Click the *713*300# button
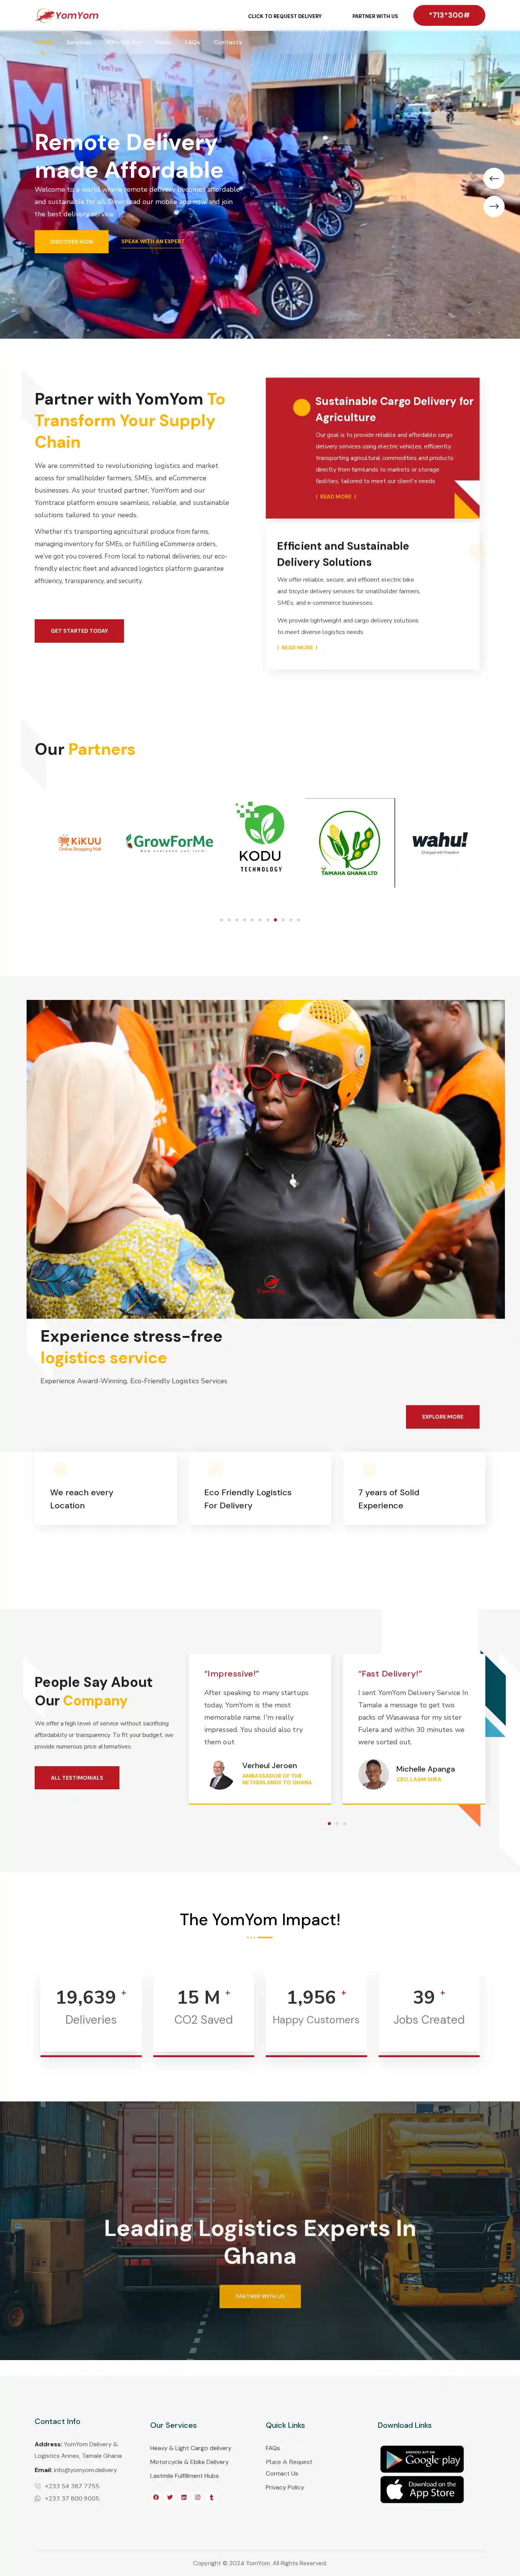The width and height of the screenshot is (520, 2576). click(x=449, y=15)
